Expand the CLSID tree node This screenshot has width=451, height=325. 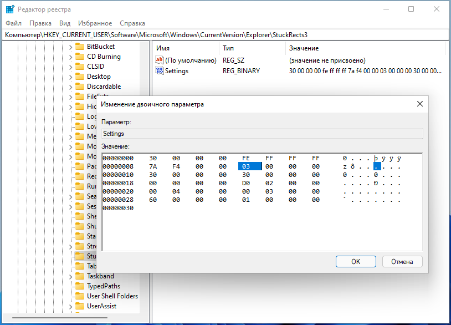click(70, 67)
